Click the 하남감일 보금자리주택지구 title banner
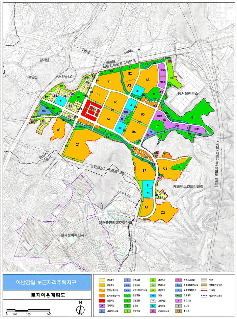 [x=47, y=283]
